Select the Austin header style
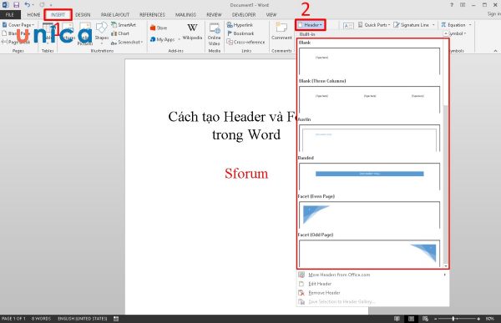The height and width of the screenshot is (323, 501). tap(369, 138)
